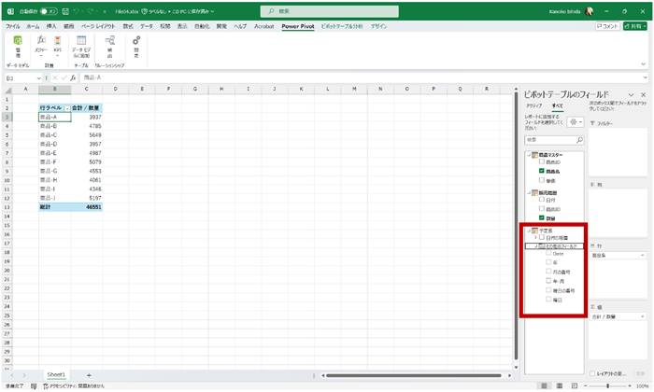
Task: Toggle the 自動保存 AutoSave switch
Action: [45, 11]
